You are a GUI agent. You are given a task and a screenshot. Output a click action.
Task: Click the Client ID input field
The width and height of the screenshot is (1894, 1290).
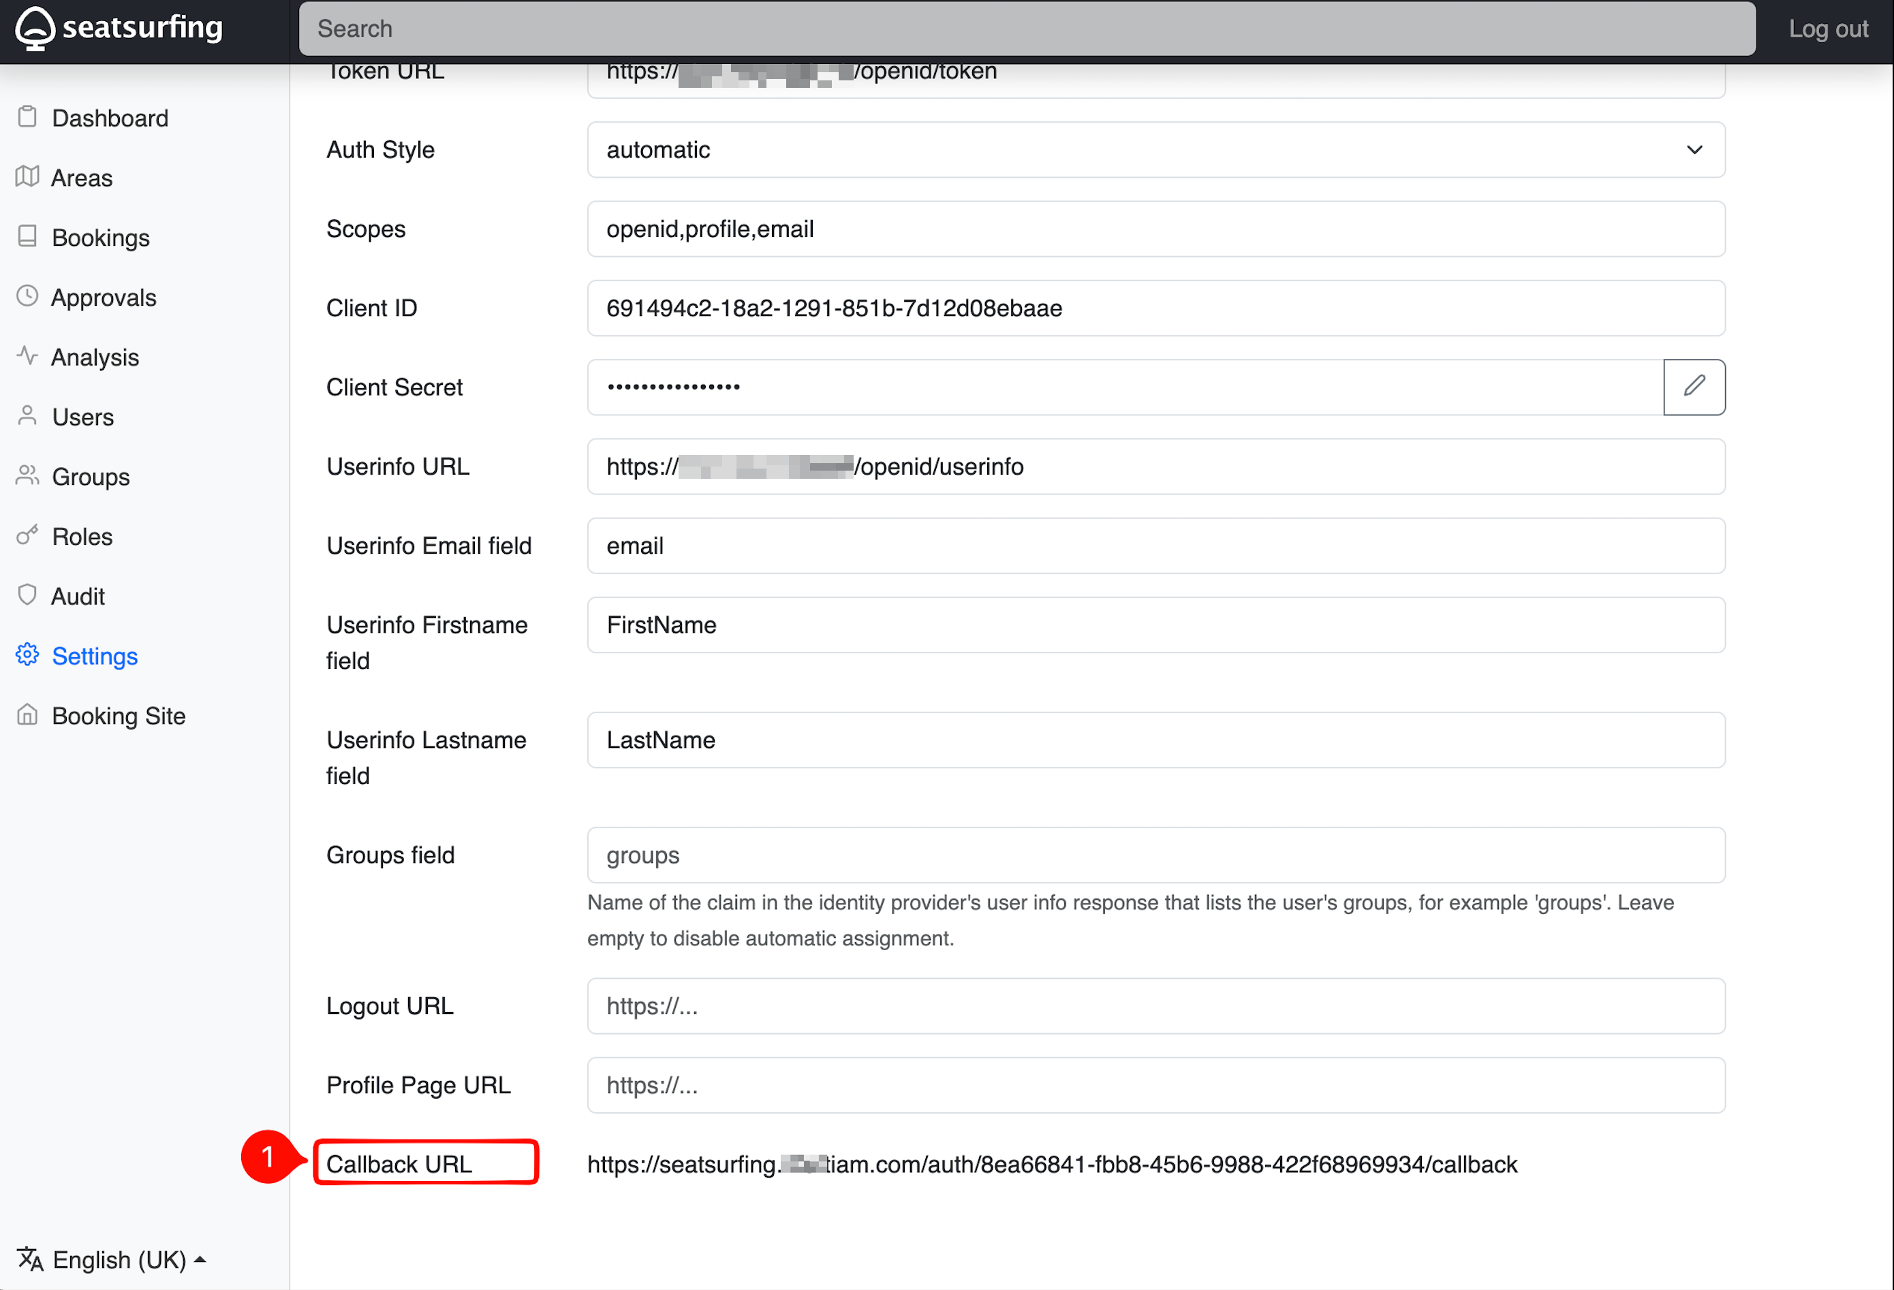1155,308
